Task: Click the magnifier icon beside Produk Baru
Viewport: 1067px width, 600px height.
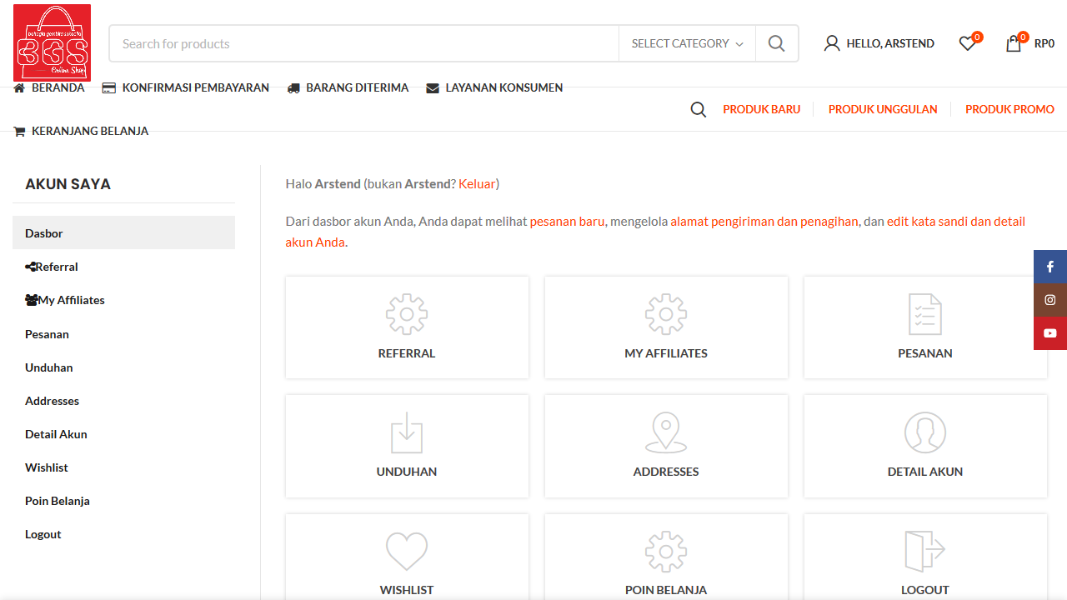Action: pos(699,109)
